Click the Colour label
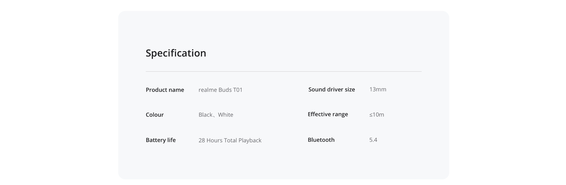Image resolution: width=566 pixels, height=185 pixels. click(155, 115)
